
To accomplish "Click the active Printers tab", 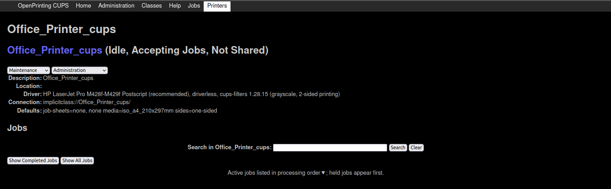I will pyautogui.click(x=217, y=6).
